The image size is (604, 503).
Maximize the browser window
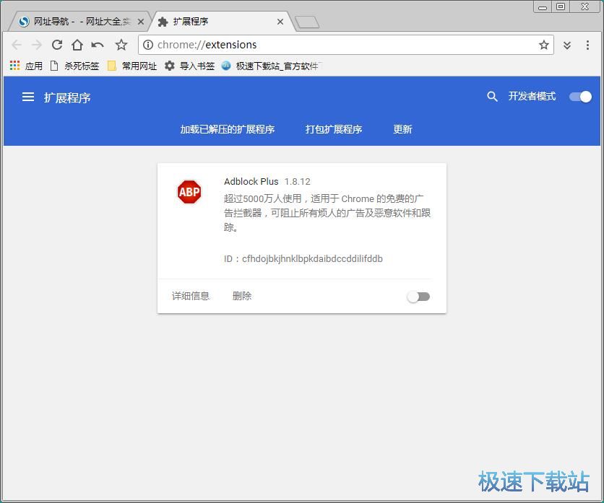[x=561, y=7]
